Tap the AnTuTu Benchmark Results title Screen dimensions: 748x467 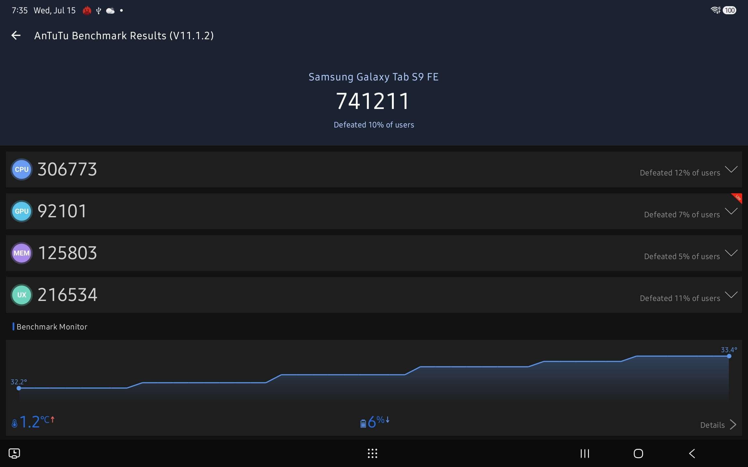point(124,36)
